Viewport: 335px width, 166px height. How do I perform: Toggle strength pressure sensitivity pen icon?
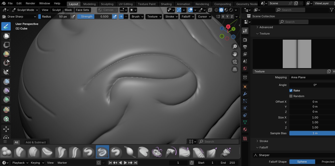[x=114, y=17]
